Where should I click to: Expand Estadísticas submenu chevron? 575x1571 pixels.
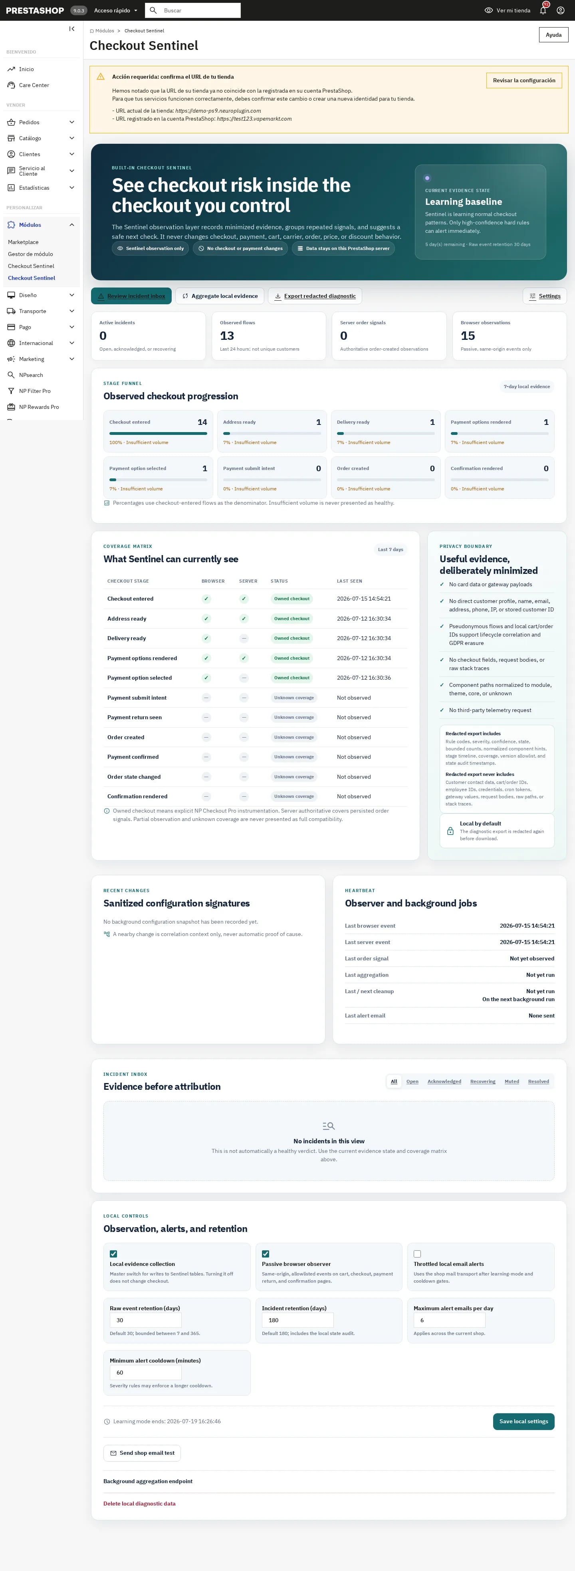tap(71, 188)
